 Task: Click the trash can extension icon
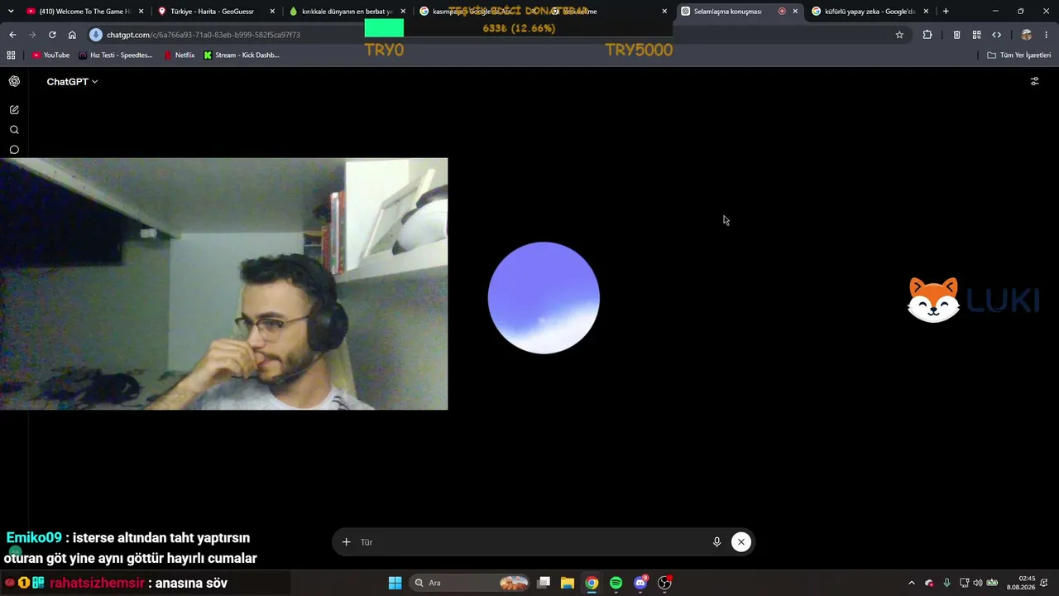(x=956, y=35)
